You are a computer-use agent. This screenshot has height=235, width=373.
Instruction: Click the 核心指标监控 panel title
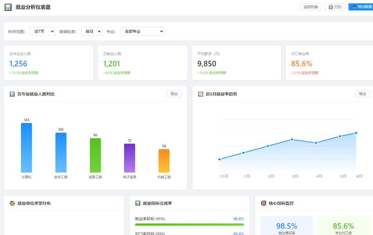coord(281,203)
